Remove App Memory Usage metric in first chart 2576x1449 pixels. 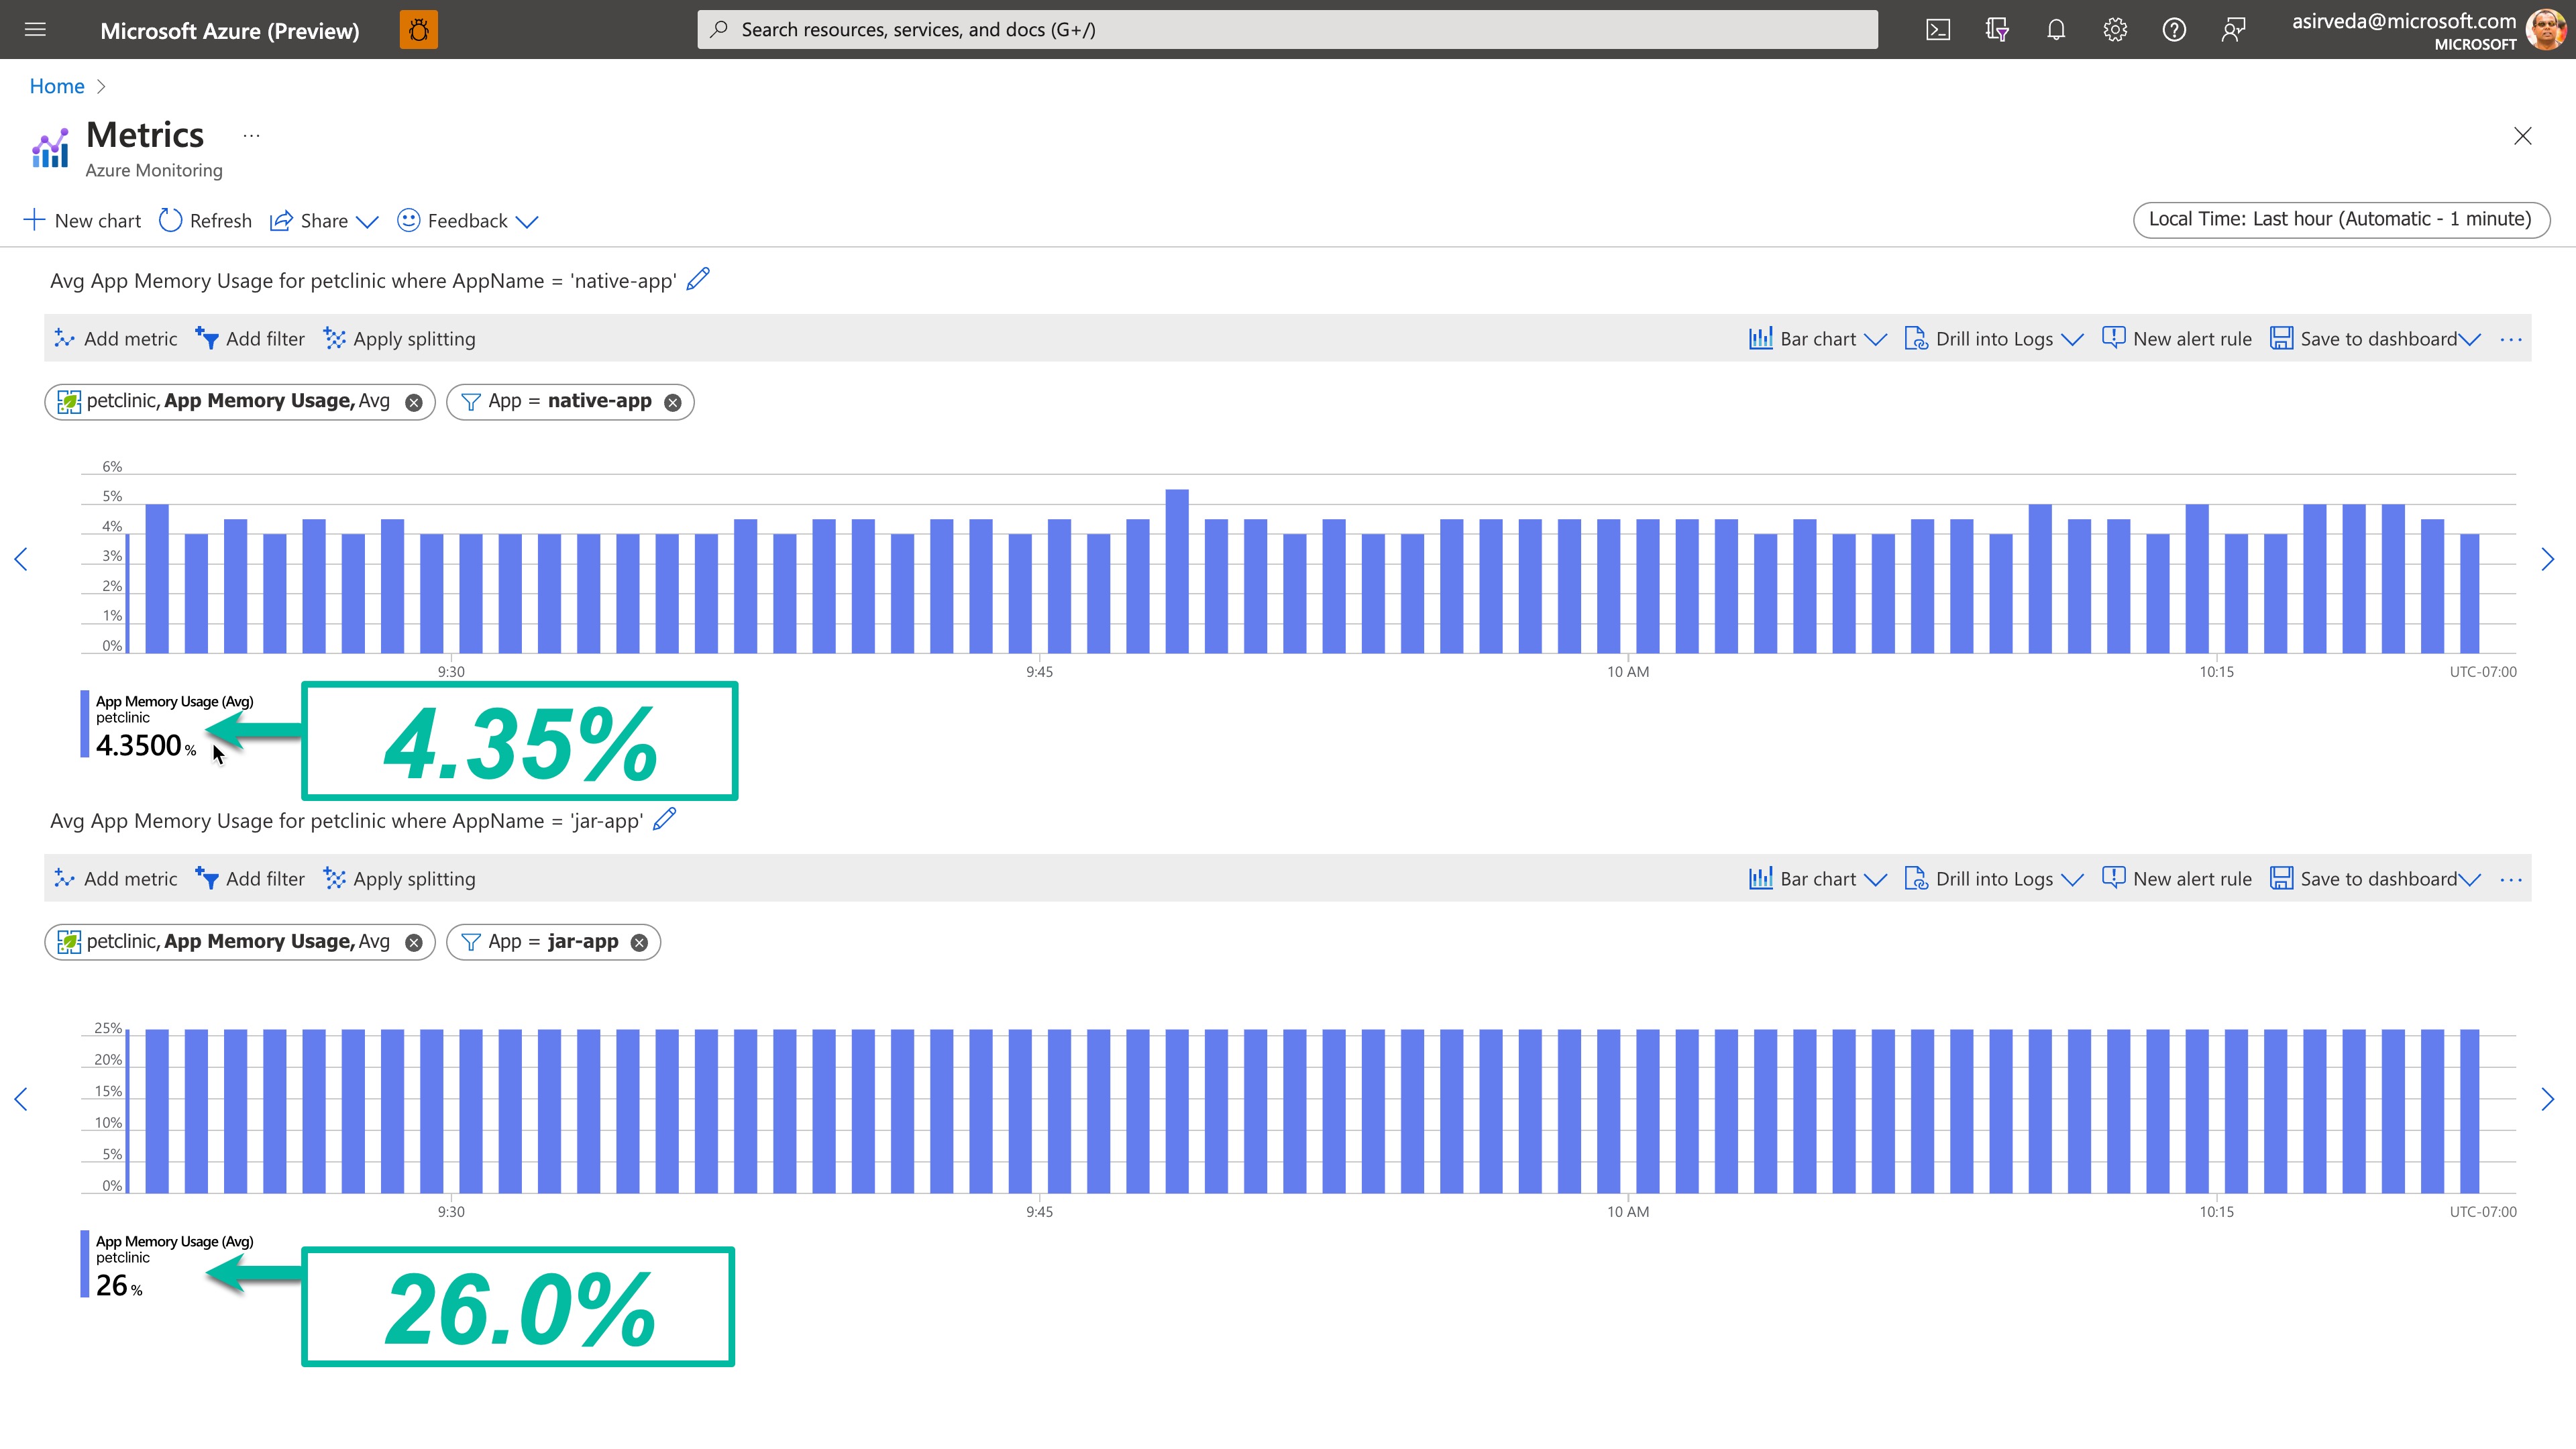[x=413, y=402]
